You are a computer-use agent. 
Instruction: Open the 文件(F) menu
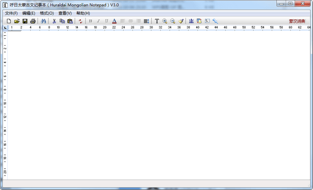[x=11, y=13]
